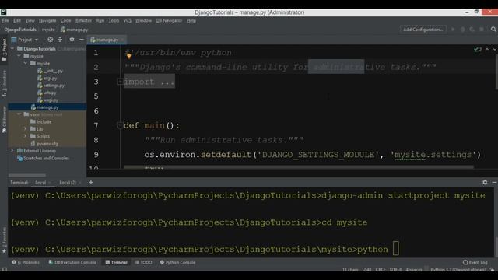Select pyvenv.cfg in project tree
Image resolution: width=498 pixels, height=280 pixels.
44,143
